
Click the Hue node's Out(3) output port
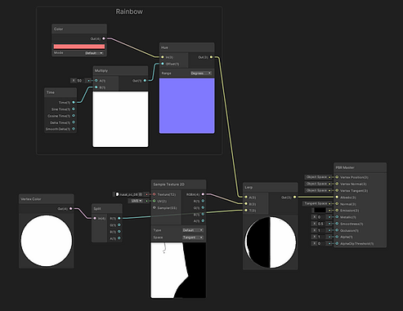211,57
